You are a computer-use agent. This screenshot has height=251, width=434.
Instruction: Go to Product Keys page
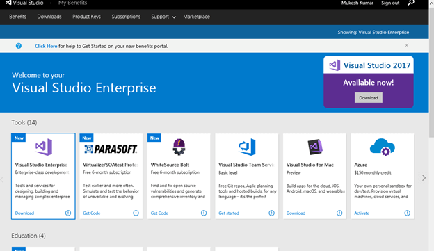[86, 17]
